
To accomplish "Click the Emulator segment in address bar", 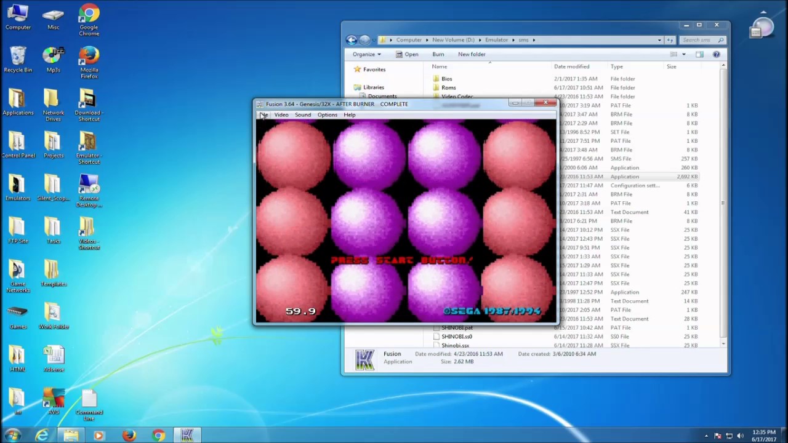I will 496,40.
